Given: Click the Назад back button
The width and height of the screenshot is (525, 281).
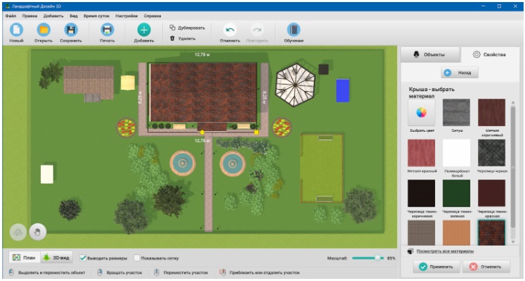Looking at the screenshot, I should [x=459, y=72].
